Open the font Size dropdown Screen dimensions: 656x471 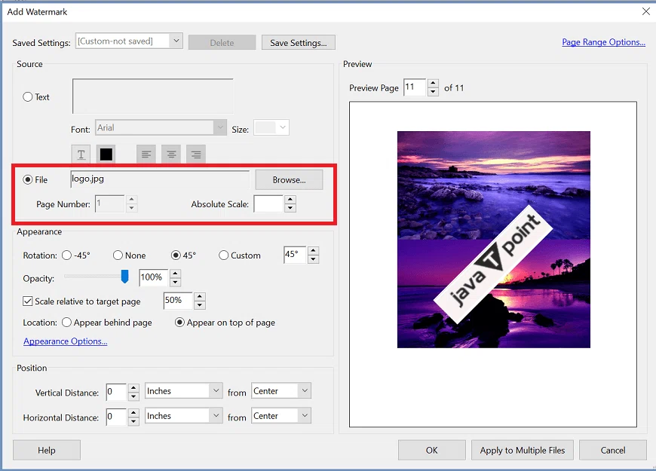(x=283, y=127)
